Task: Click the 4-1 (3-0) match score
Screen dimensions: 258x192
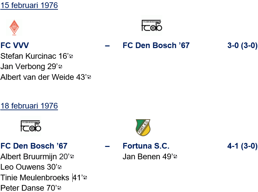Action: pyautogui.click(x=242, y=146)
